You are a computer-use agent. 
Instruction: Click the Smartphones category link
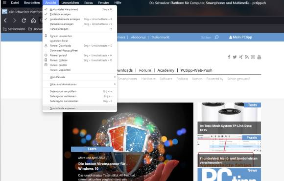pyautogui.click(x=127, y=79)
